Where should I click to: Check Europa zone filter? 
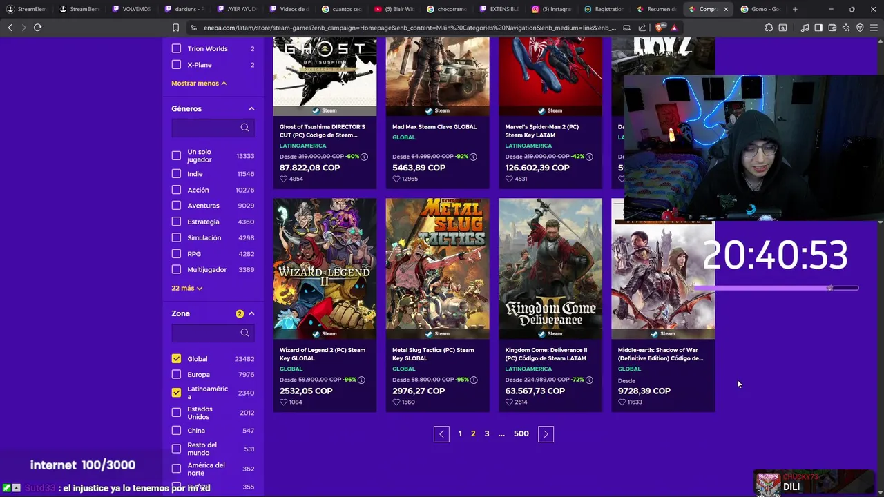176,374
